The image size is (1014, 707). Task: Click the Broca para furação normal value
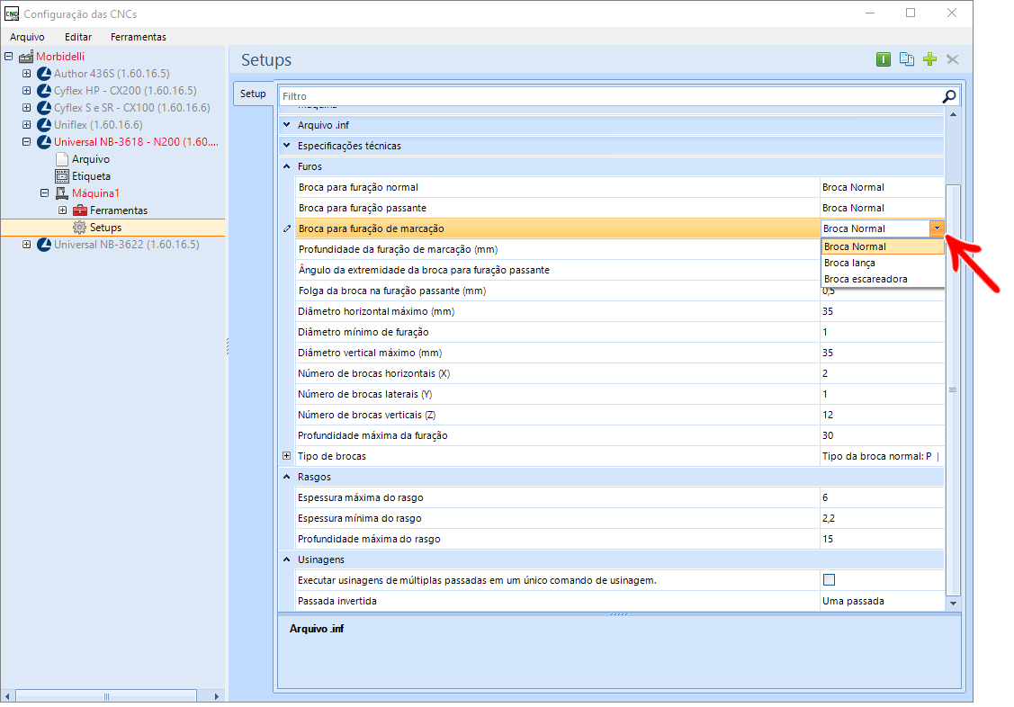click(x=882, y=187)
